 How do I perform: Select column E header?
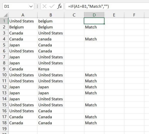point(114,15)
